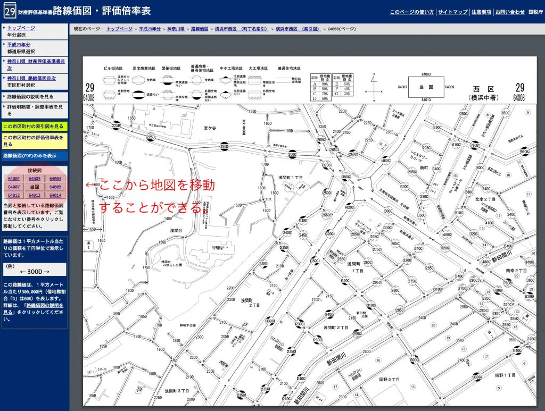The height and width of the screenshot is (411, 545).
Task: Open map sheet 64013 below 当図
Action: [34, 195]
